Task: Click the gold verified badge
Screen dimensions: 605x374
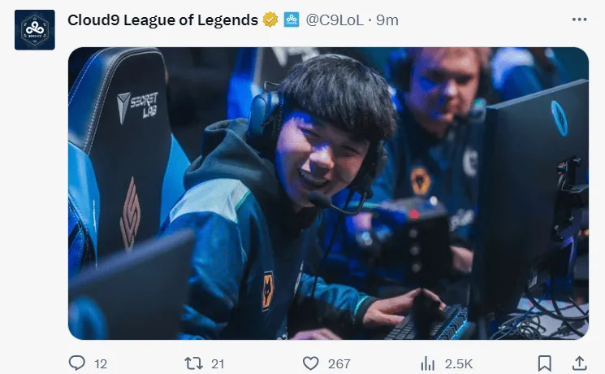Action: pyautogui.click(x=270, y=20)
